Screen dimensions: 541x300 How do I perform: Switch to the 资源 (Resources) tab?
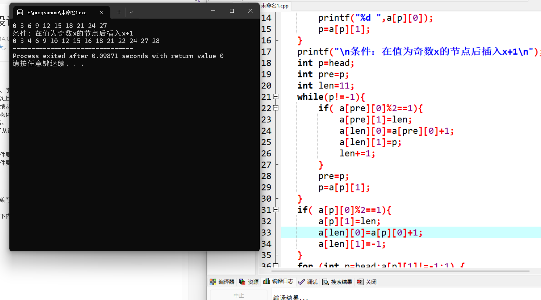[249, 282]
